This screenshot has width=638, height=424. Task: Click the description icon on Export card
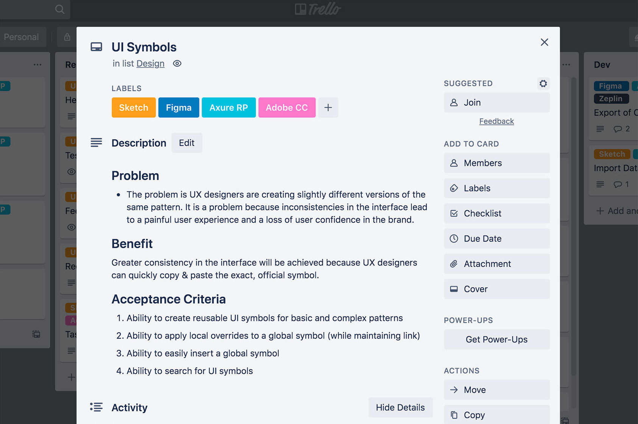(x=600, y=129)
